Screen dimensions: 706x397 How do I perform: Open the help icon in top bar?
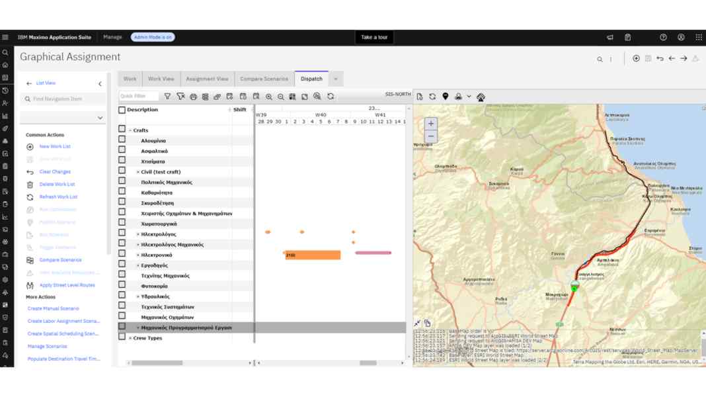pyautogui.click(x=663, y=38)
